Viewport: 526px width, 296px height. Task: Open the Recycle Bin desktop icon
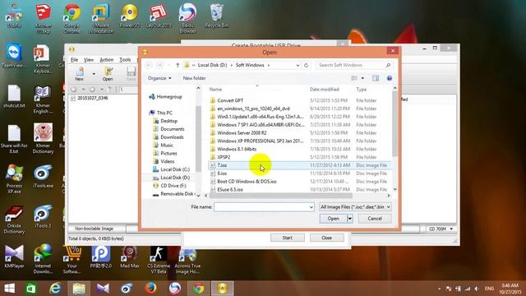point(216,16)
